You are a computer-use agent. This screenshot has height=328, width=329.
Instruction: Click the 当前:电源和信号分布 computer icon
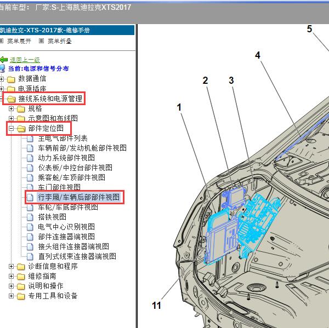pos(2,68)
